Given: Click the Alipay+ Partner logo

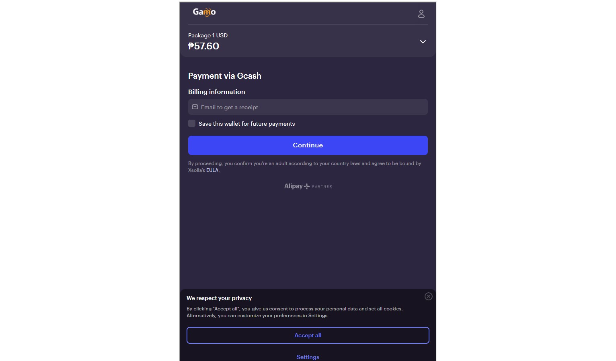Looking at the screenshot, I should pos(308,186).
